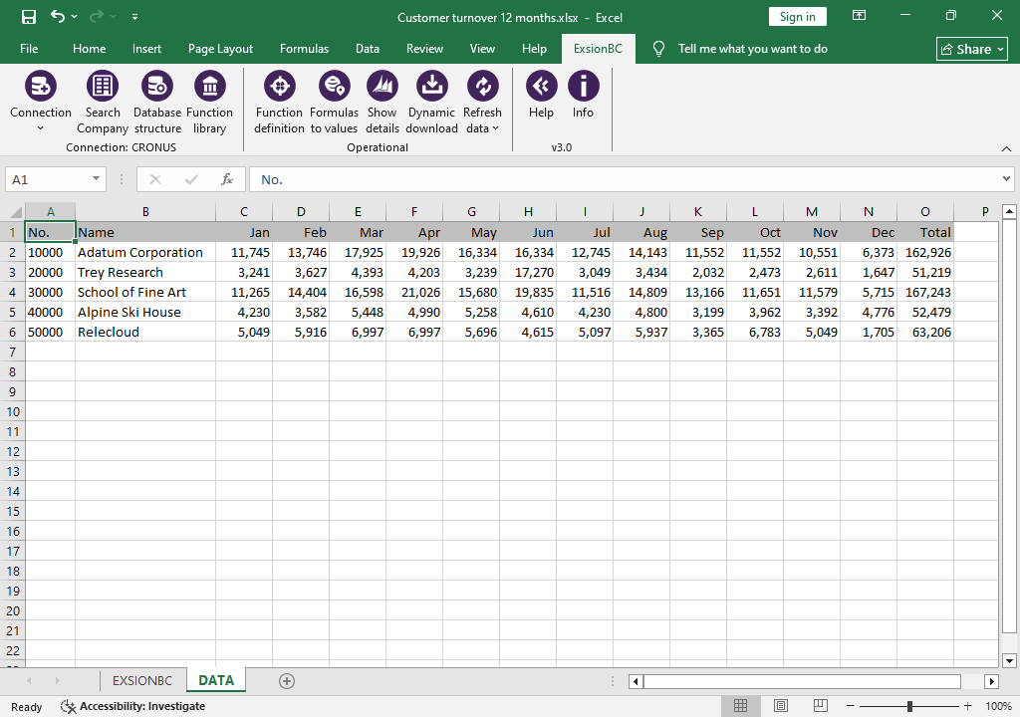Select the DATA sheet tab

tap(216, 680)
